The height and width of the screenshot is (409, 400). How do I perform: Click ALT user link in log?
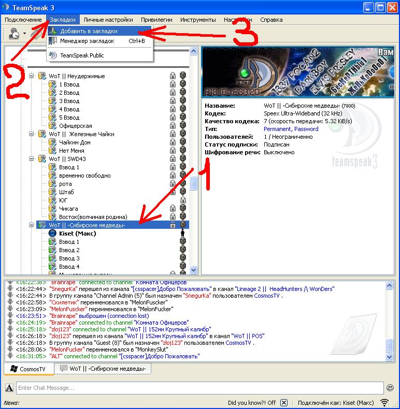56,356
